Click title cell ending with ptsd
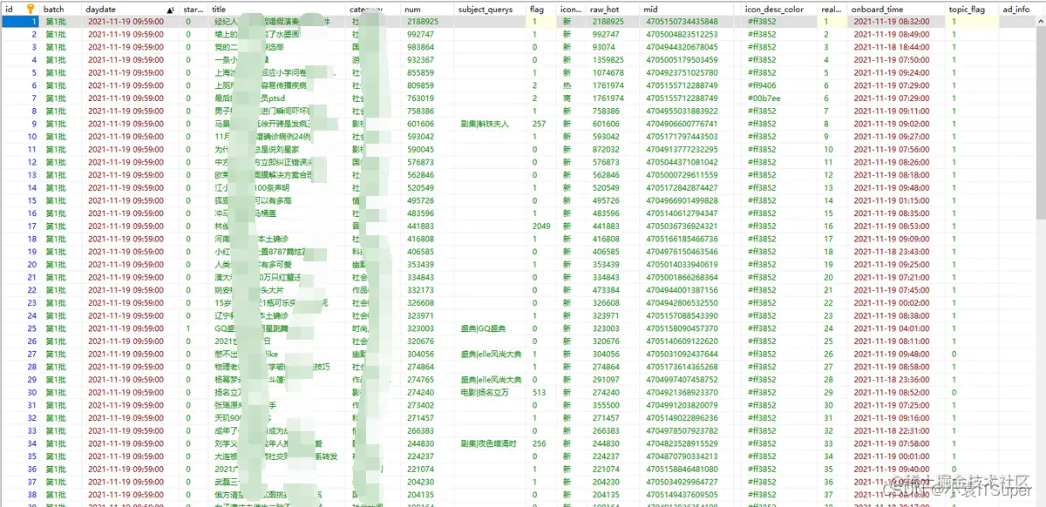1046x507 pixels. pyautogui.click(x=278, y=98)
